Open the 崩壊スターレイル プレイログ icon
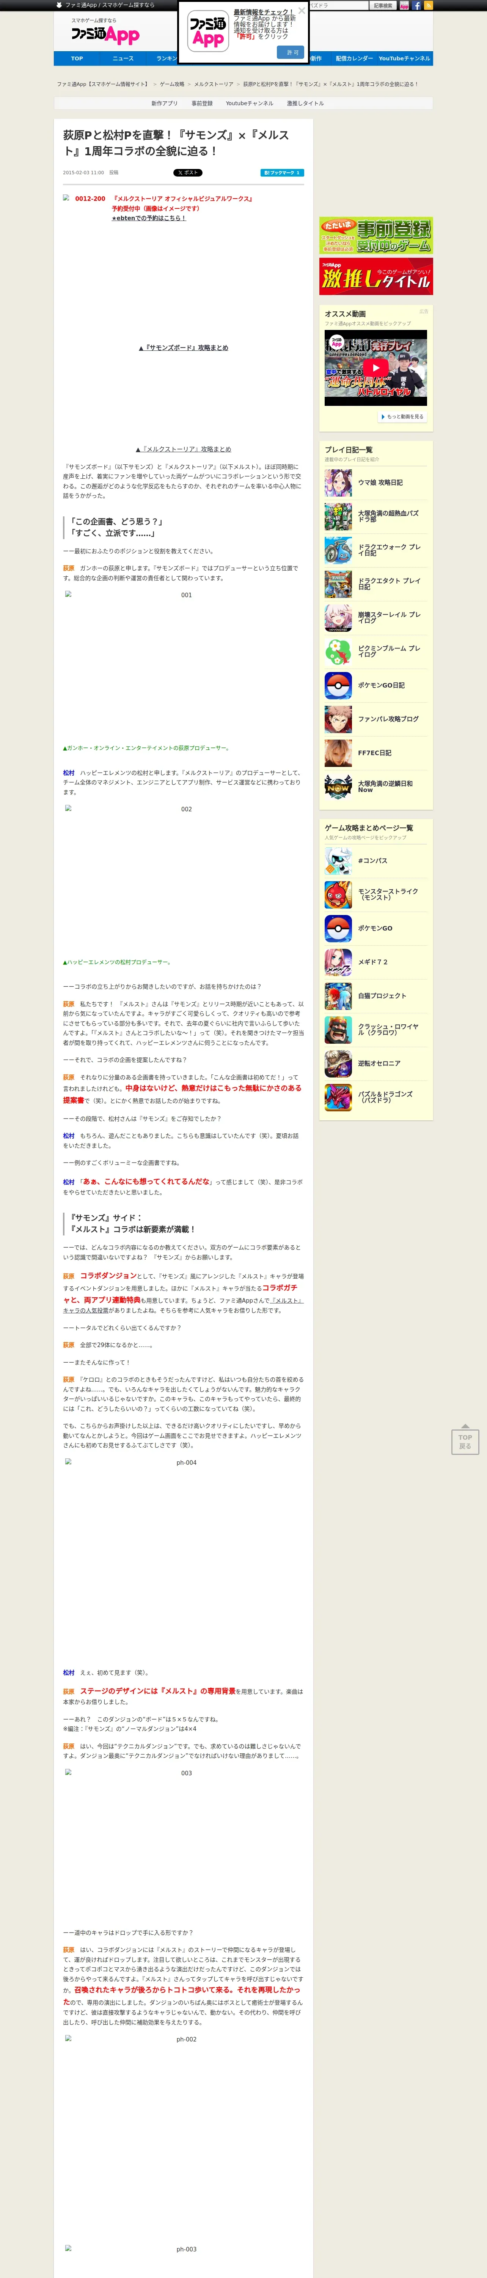487x2278 pixels. pyautogui.click(x=338, y=617)
